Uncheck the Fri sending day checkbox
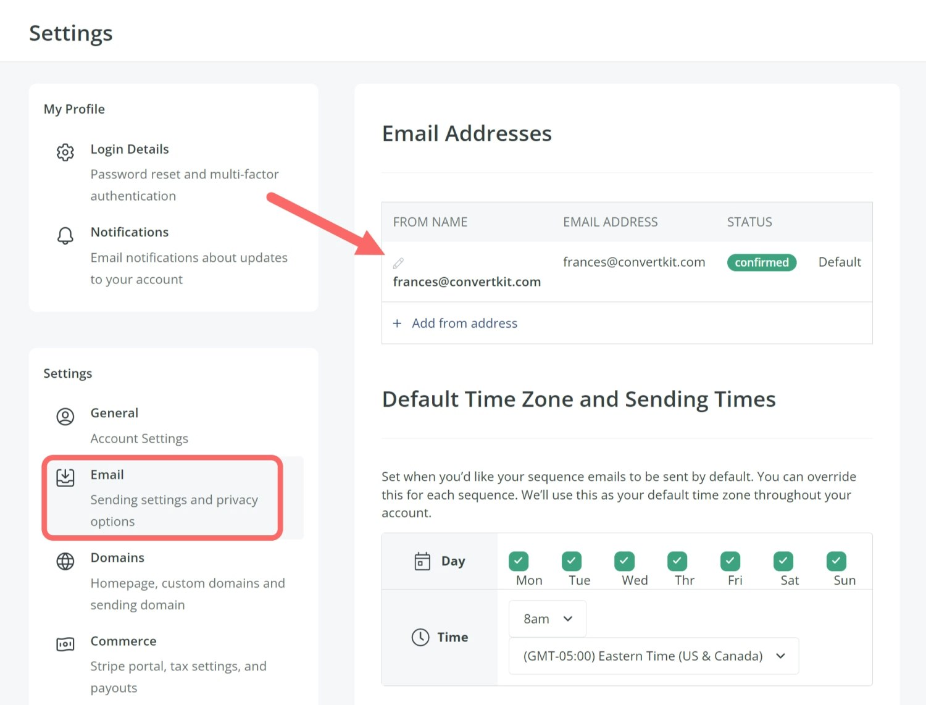This screenshot has width=926, height=705. click(730, 561)
